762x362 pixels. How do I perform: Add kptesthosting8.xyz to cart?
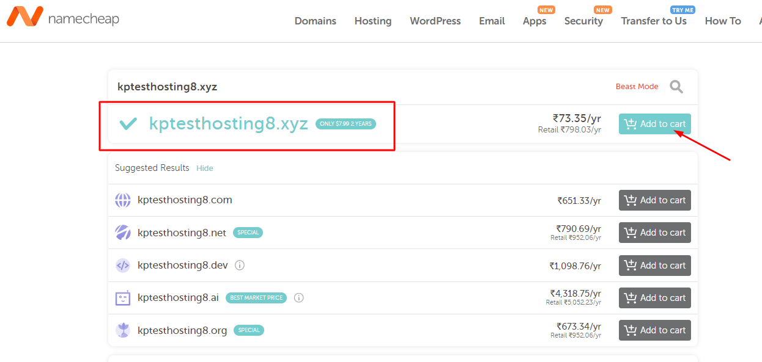655,124
